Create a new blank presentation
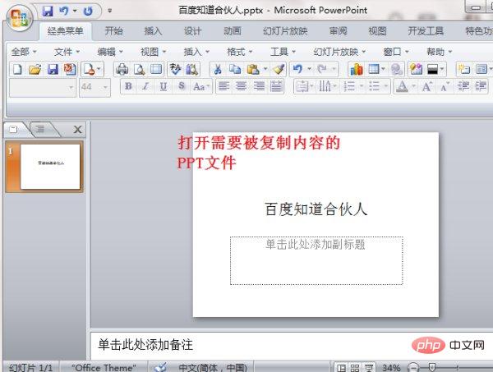The width and height of the screenshot is (493, 372). [17, 69]
